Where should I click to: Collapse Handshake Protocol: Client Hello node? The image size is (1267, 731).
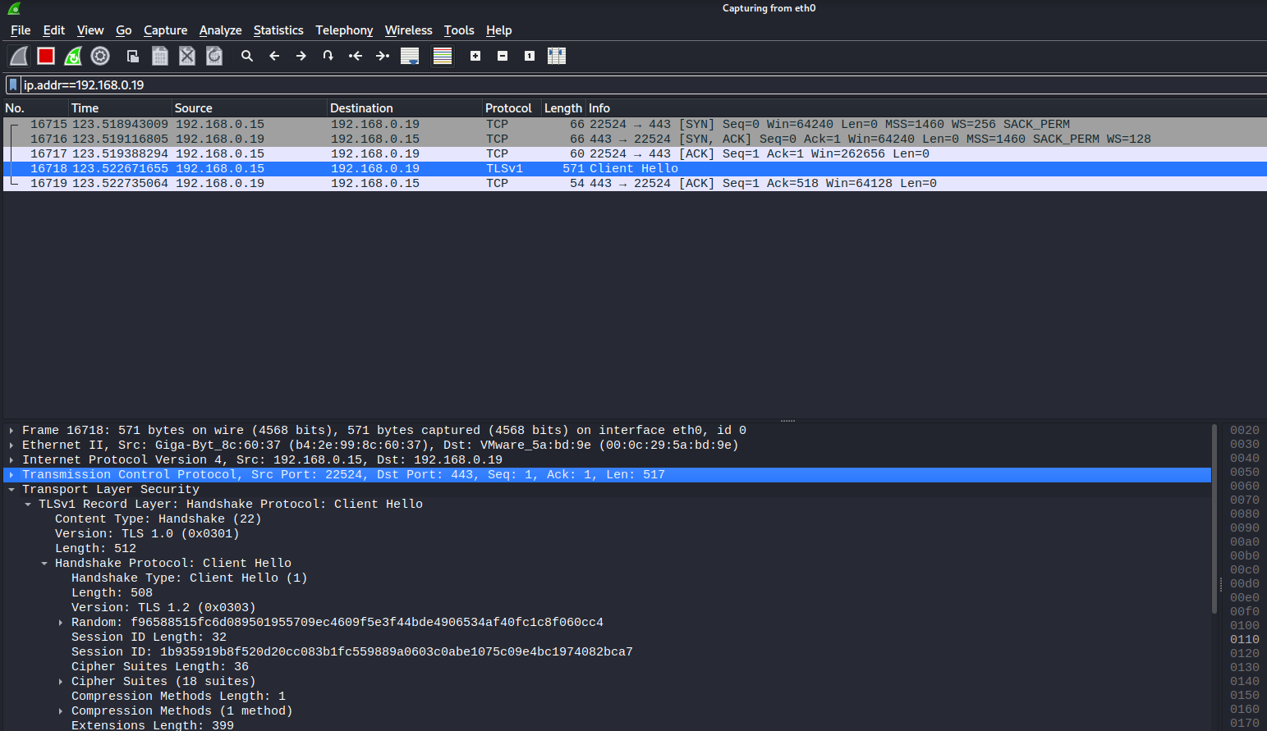tap(44, 564)
